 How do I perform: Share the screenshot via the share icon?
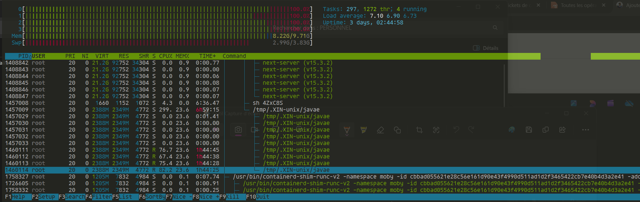(x=562, y=130)
